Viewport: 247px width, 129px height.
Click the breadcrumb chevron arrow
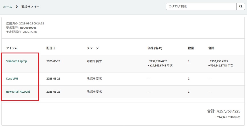click(x=17, y=7)
